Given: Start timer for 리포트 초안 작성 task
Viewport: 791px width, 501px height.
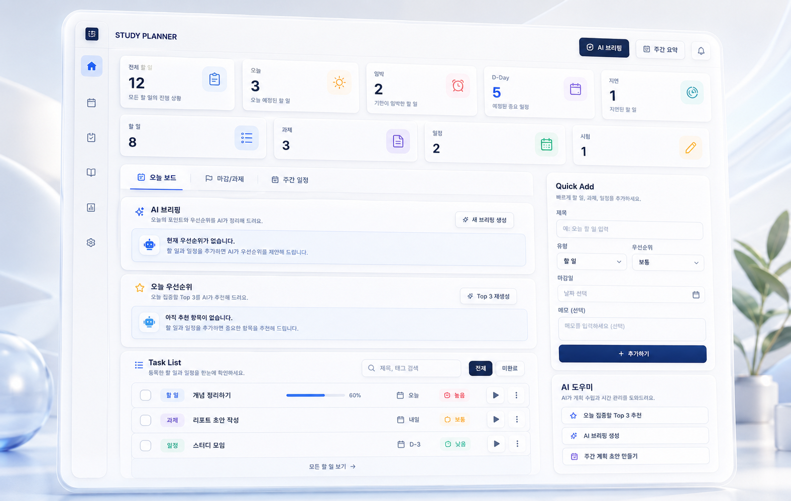Looking at the screenshot, I should pyautogui.click(x=496, y=419).
